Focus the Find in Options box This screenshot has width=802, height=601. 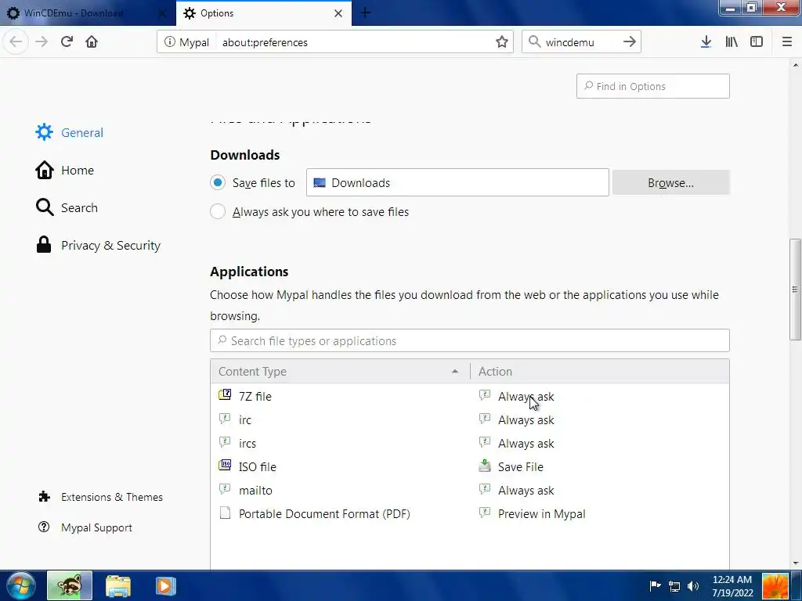[x=652, y=86]
